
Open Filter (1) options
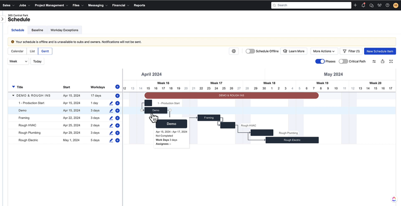[351, 51]
